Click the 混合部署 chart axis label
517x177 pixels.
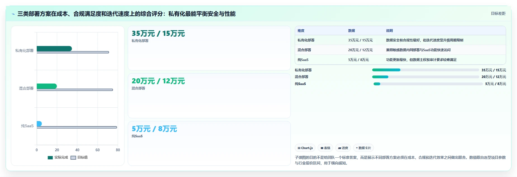point(26,88)
